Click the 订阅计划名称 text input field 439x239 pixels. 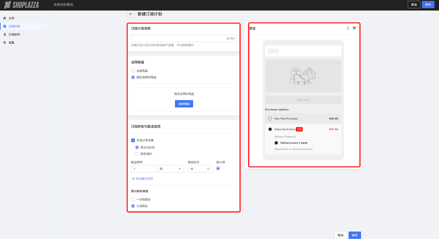[178, 38]
